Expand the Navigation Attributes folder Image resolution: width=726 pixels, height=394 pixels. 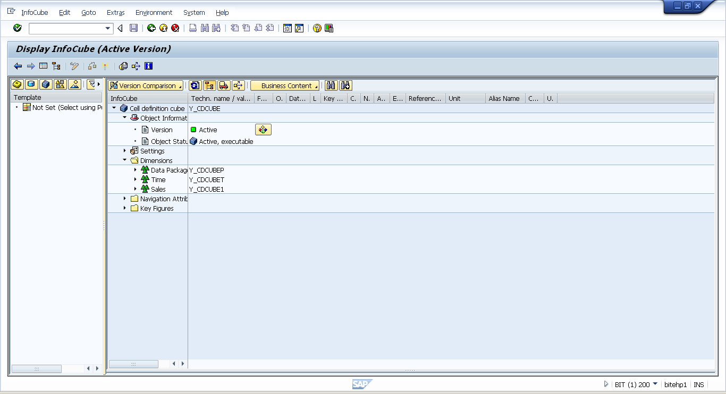click(x=125, y=199)
